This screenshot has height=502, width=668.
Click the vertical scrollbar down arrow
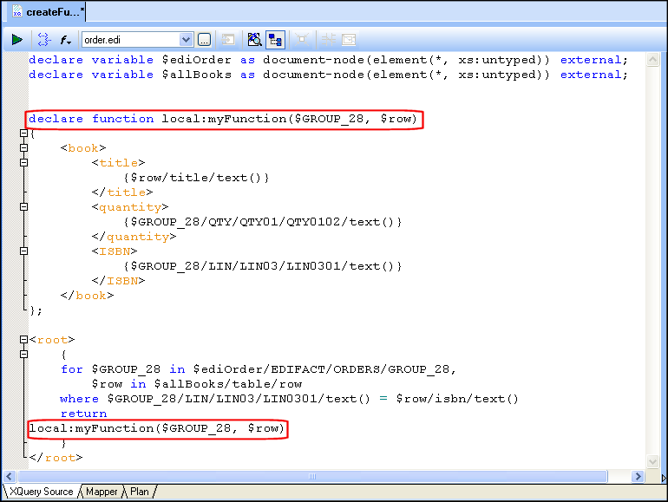click(652, 461)
